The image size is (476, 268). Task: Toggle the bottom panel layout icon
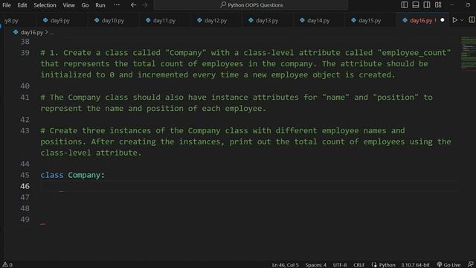(x=416, y=5)
